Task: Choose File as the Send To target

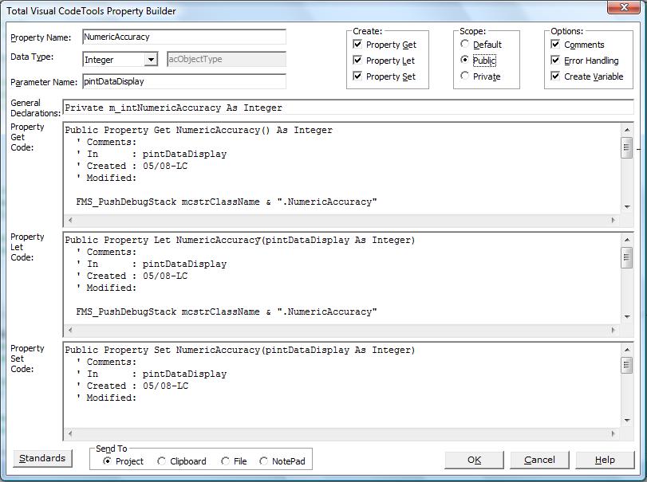Action: click(225, 461)
